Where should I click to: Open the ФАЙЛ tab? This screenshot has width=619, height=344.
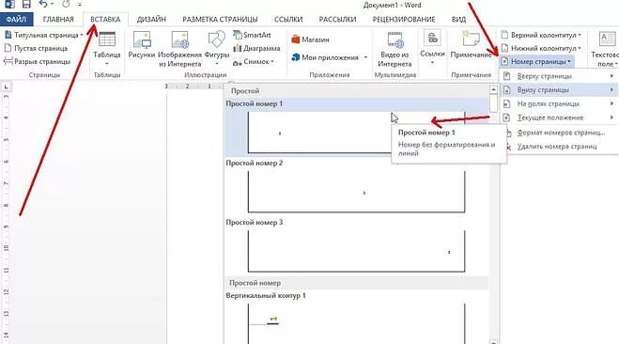(x=16, y=19)
